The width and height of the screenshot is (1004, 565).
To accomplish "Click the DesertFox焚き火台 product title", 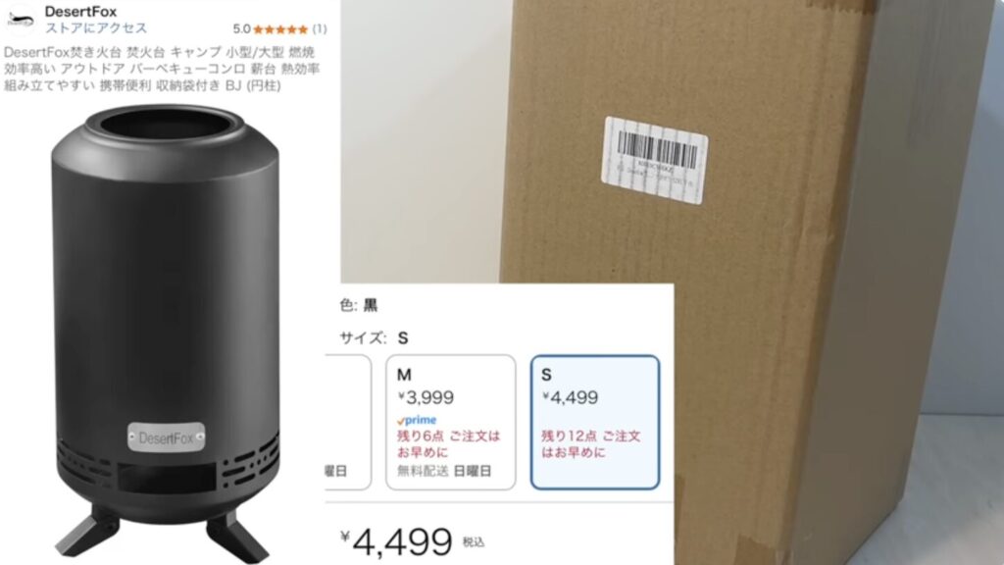I will pos(162,69).
